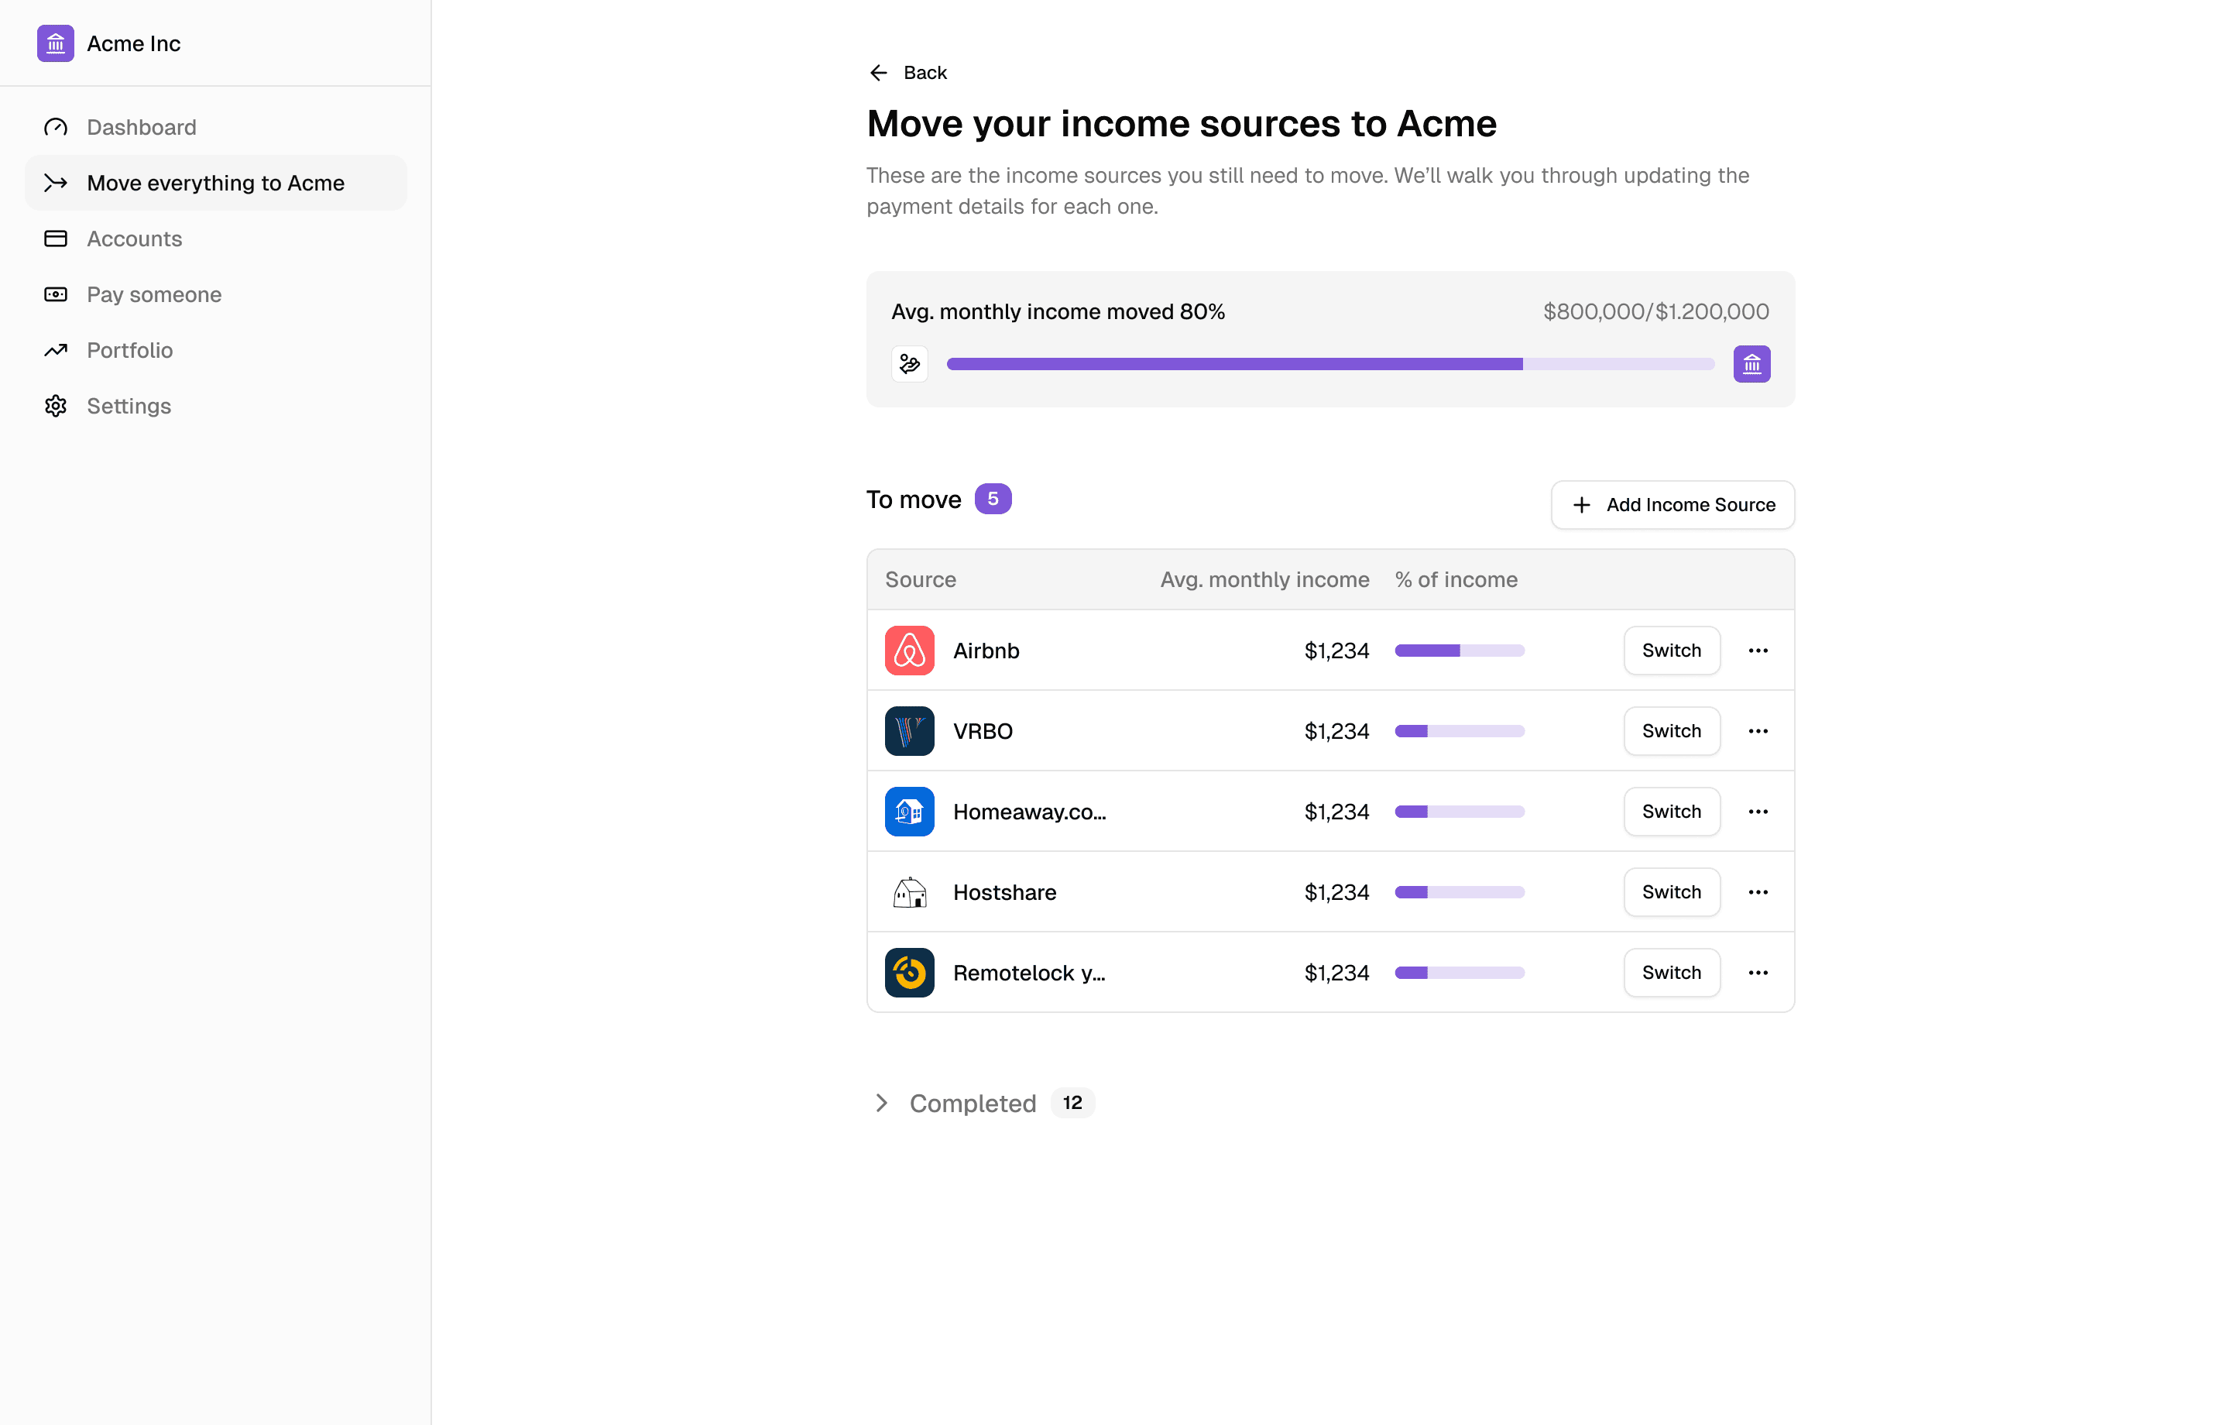Click the Acme Inc bank logo icon
This screenshot has height=1425, width=2230.
click(x=56, y=43)
